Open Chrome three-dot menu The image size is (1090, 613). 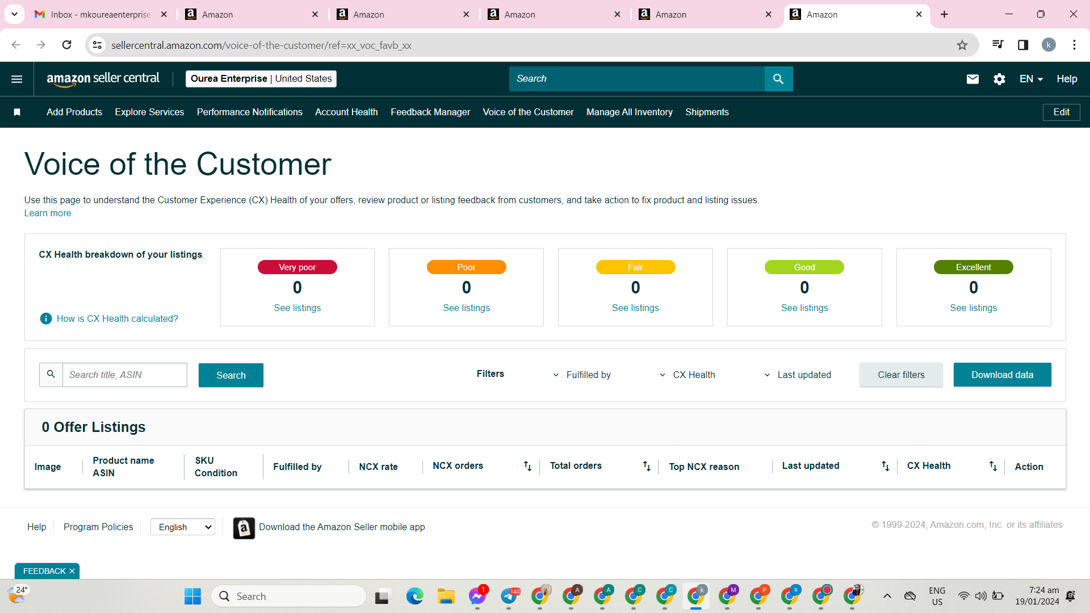click(x=1074, y=45)
